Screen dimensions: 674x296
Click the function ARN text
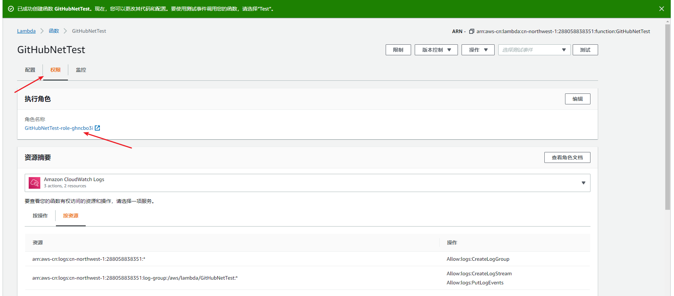pyautogui.click(x=563, y=31)
